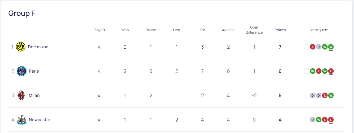This screenshot has height=133, width=354.
Task: Click the Played column header
Action: [x=99, y=30]
